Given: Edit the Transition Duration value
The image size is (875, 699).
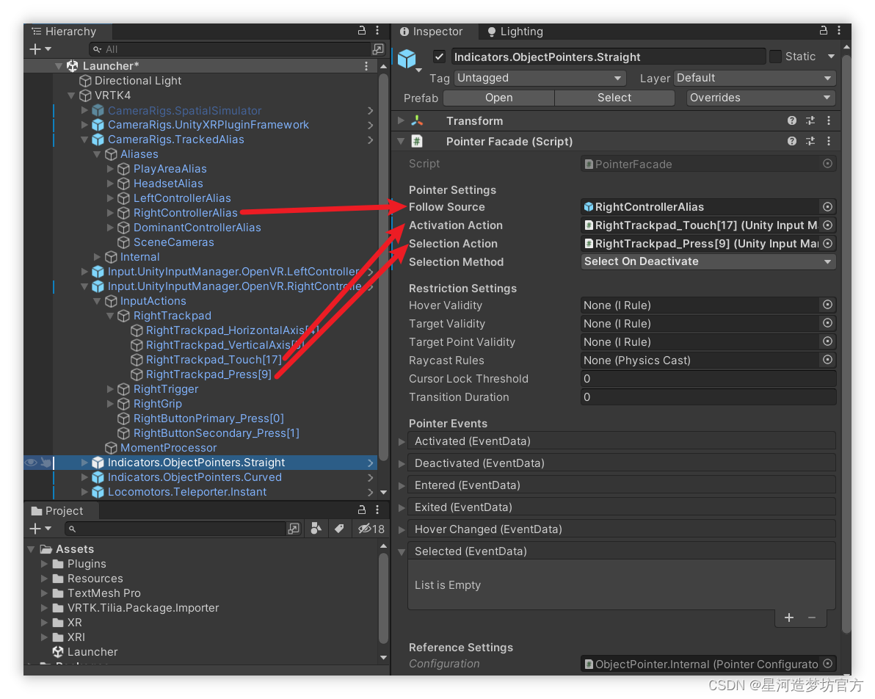Looking at the screenshot, I should [x=708, y=397].
